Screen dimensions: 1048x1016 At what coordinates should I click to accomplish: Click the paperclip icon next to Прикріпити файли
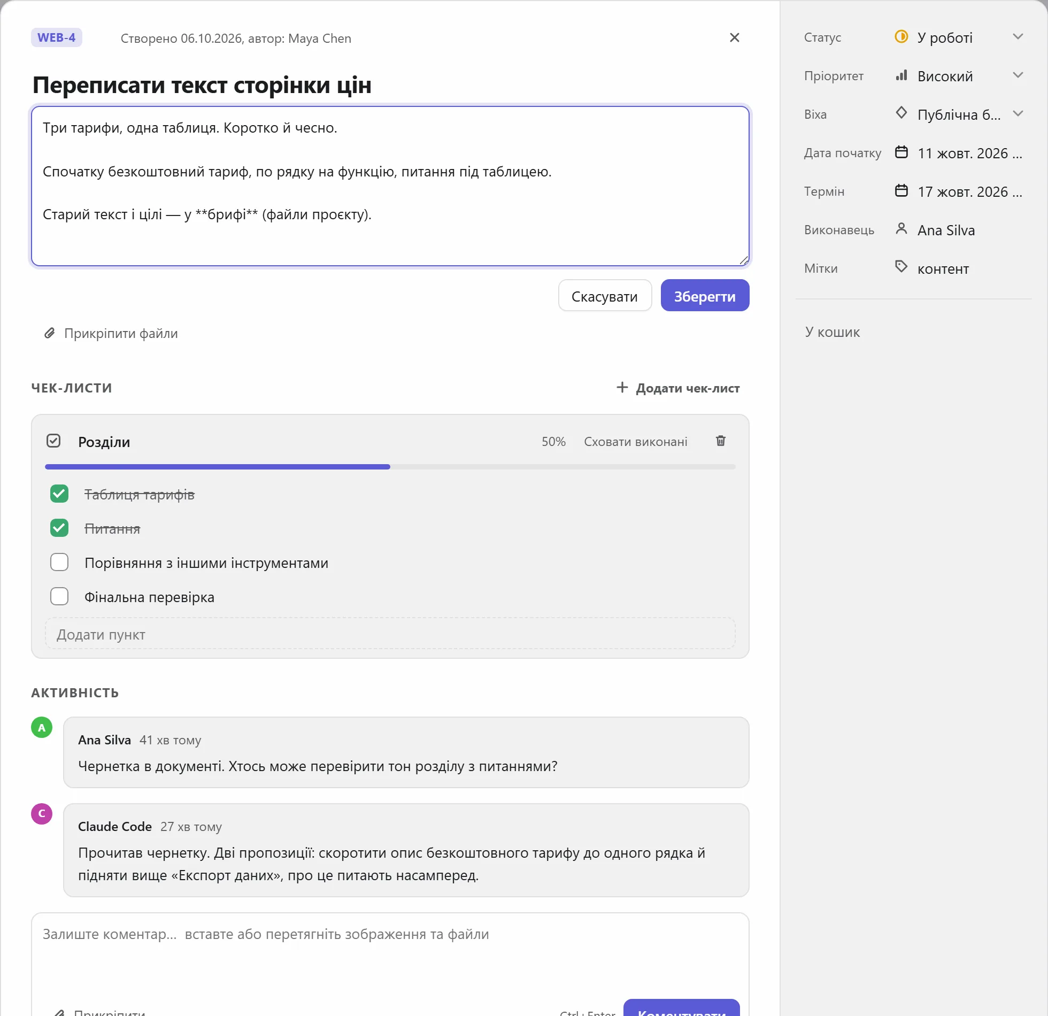49,333
